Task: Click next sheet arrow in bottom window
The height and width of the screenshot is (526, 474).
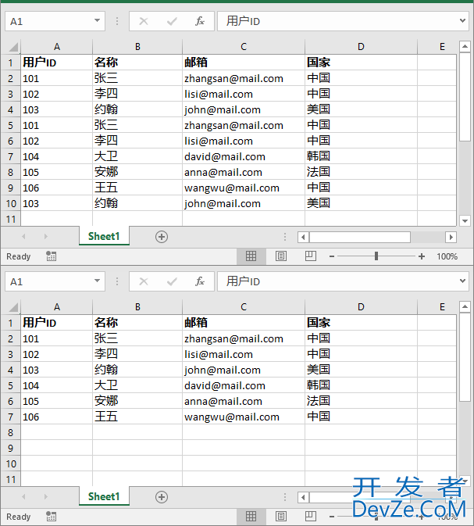Action: (46, 496)
